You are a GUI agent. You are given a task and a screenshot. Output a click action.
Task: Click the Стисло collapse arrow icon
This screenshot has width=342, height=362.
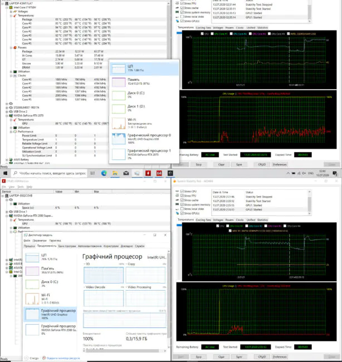(26, 358)
